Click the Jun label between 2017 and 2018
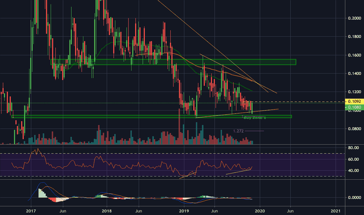Viewport: 364px width, 215px height. tap(62, 211)
